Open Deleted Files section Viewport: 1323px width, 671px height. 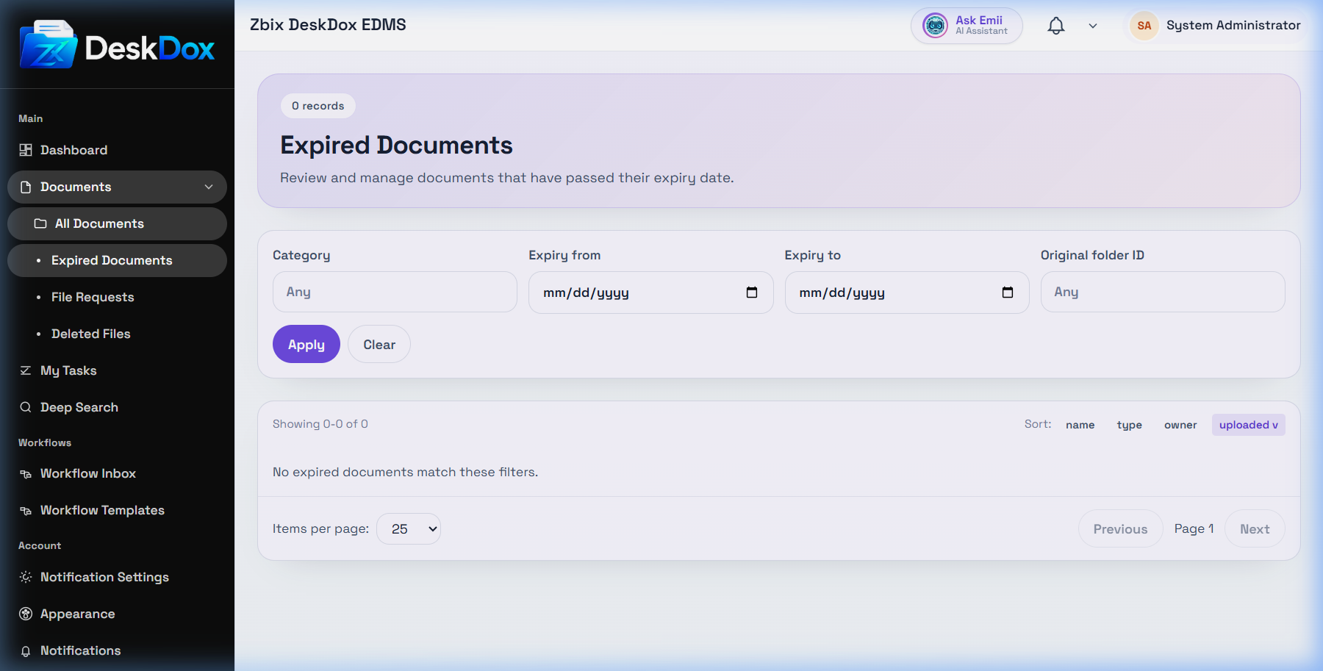(x=118, y=334)
